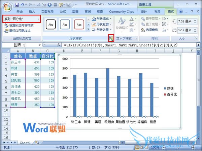
Task: Open 形状效果 shape effects dropdown
Action: point(102,30)
